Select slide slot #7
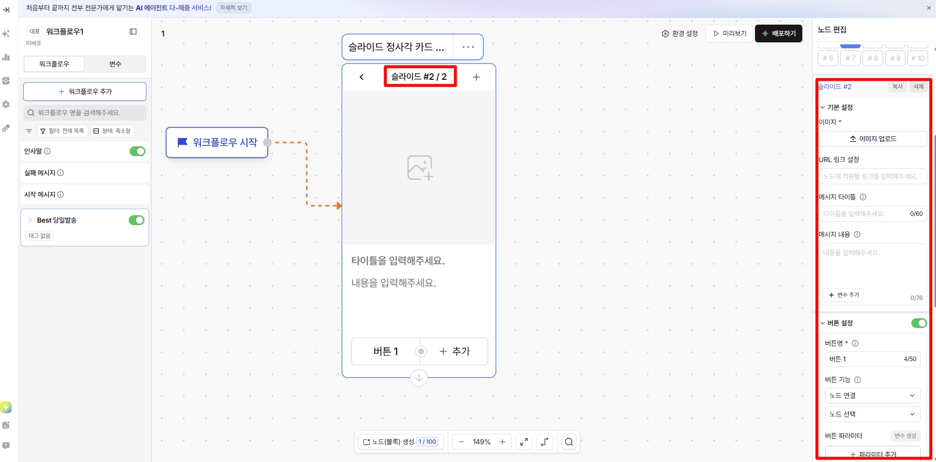This screenshot has height=462, width=936. pyautogui.click(x=850, y=58)
